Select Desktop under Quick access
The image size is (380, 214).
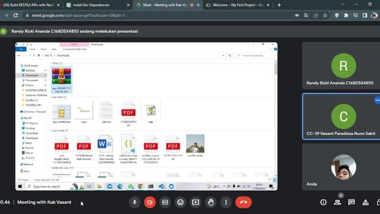pyautogui.click(x=31, y=70)
